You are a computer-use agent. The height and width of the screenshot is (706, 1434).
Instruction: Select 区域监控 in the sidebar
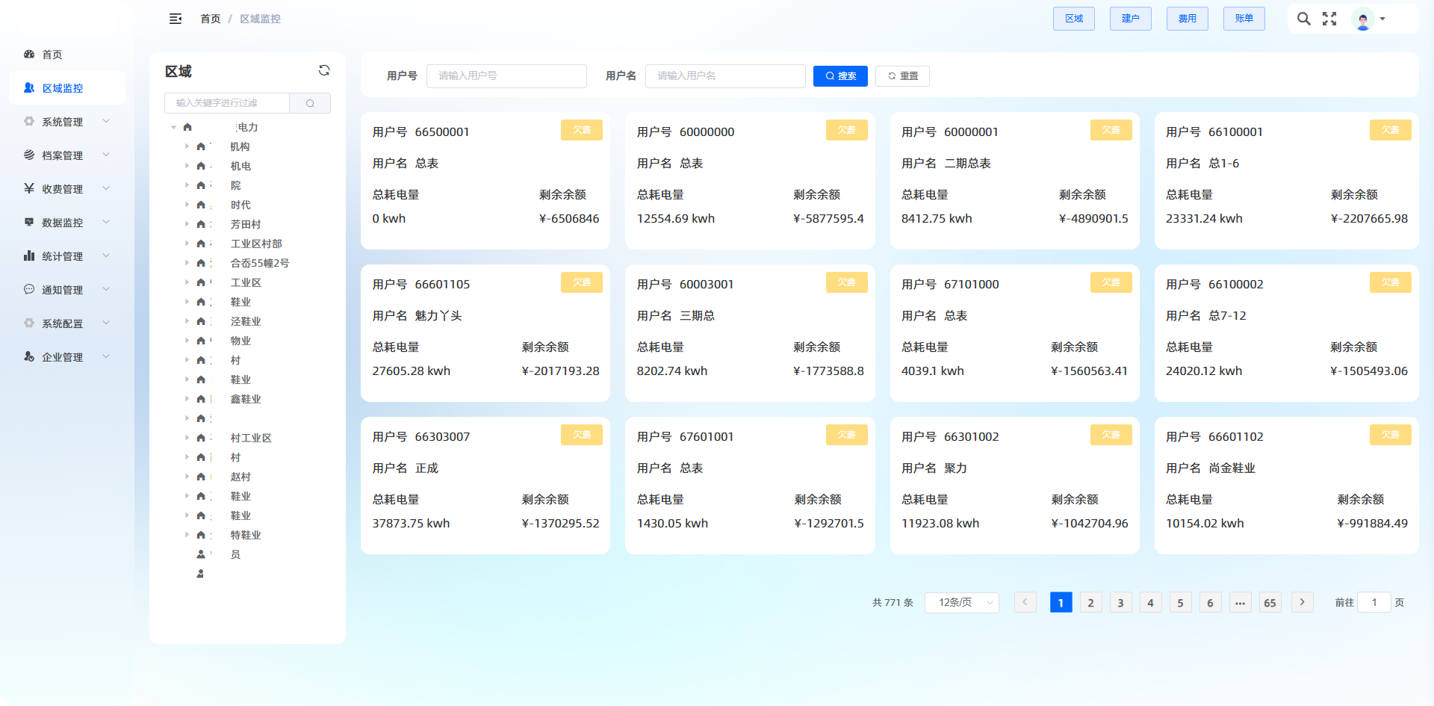pyautogui.click(x=63, y=88)
